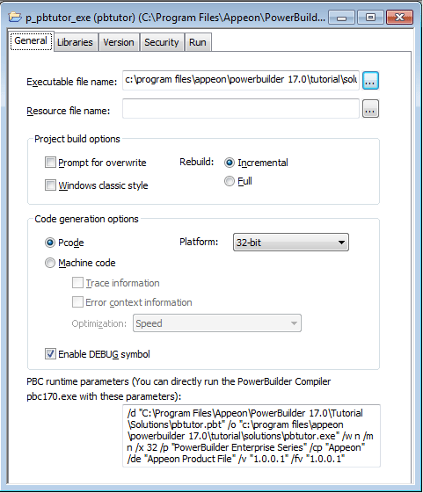Switch to the Security tab

point(162,42)
